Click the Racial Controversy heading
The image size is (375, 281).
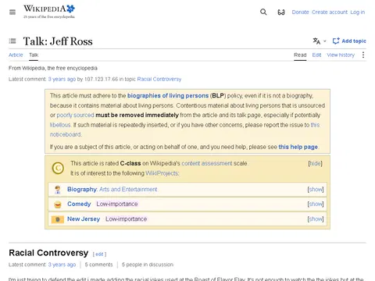pyautogui.click(x=48, y=253)
